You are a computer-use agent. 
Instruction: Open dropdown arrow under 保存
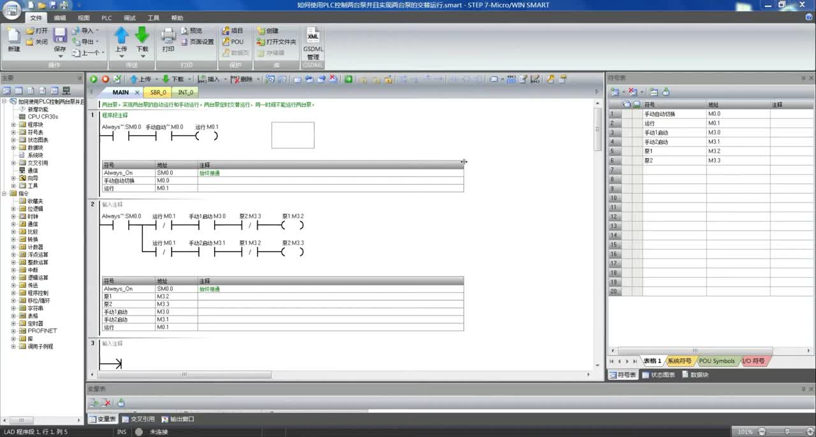tap(60, 56)
